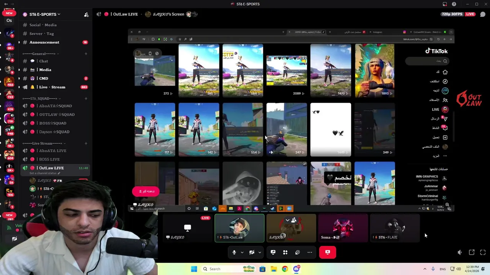Open the CMD text channel

(x=55, y=78)
